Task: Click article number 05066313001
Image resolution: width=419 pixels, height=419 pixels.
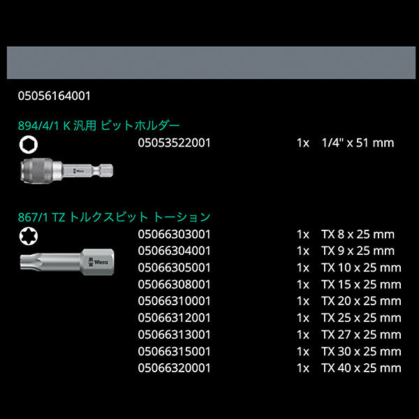Action: 174,335
